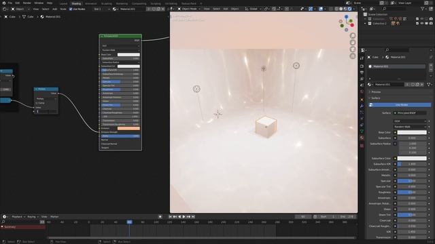Click the Emission color swatch on Principled BSDF node
The height and width of the screenshot is (244, 435).
coord(128,128)
